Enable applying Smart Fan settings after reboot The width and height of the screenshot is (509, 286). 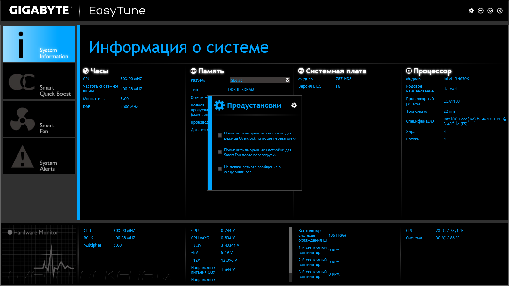click(x=220, y=152)
